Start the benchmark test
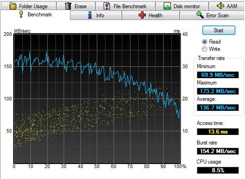This screenshot has height=179, width=245. tap(219, 30)
